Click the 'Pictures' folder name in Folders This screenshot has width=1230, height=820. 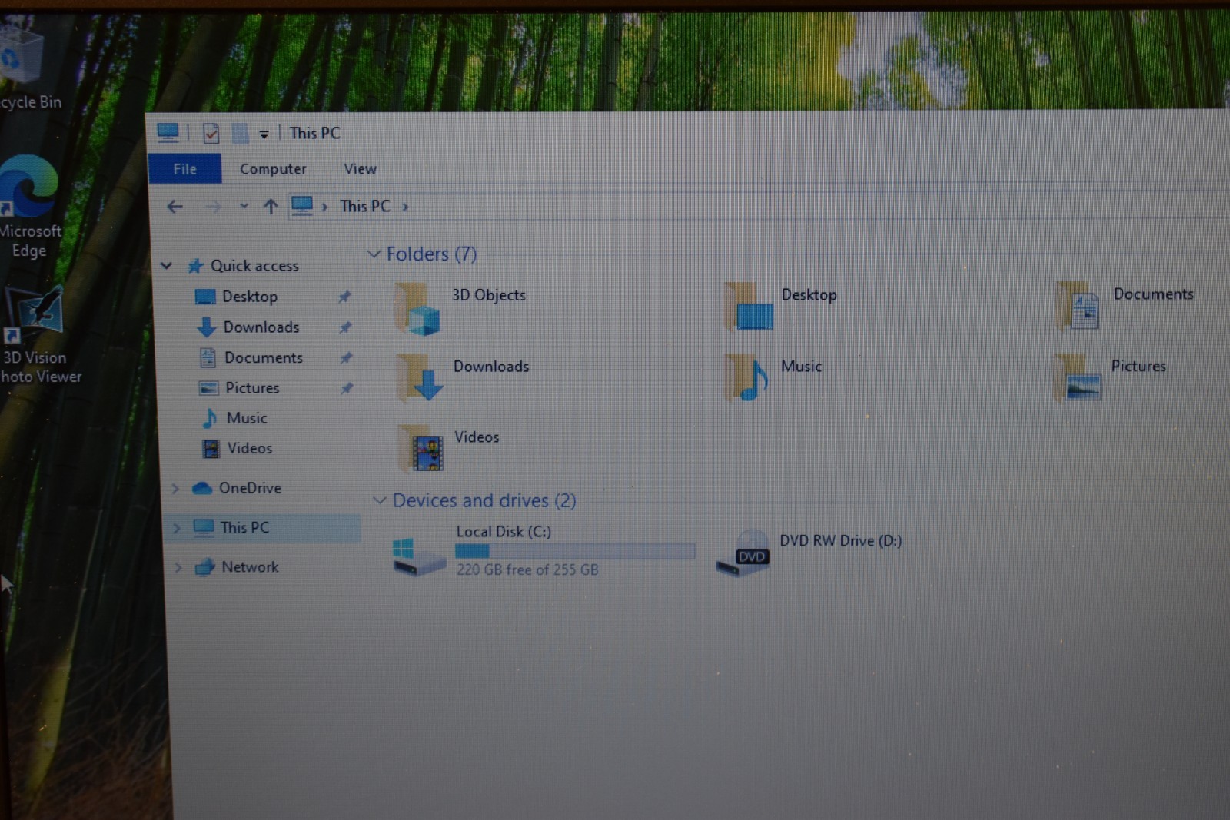tap(1139, 367)
